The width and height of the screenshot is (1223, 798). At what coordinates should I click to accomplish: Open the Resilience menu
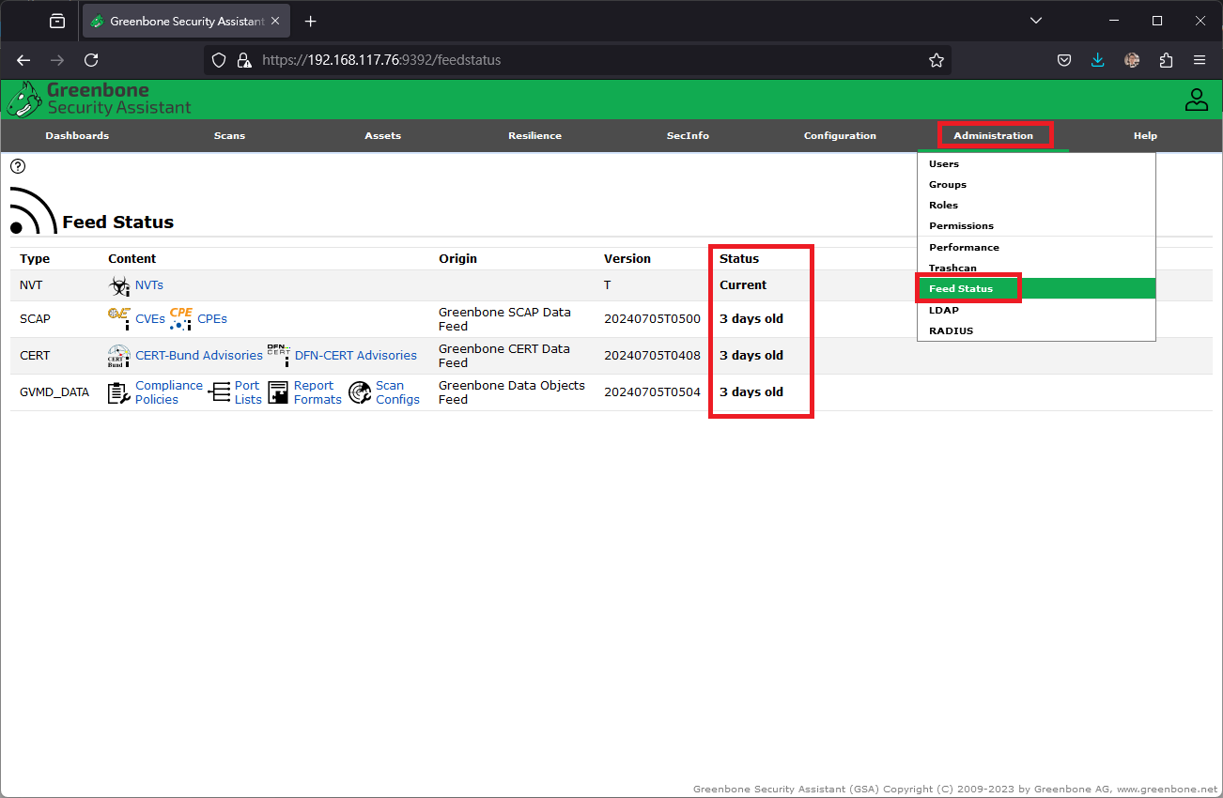click(x=534, y=136)
